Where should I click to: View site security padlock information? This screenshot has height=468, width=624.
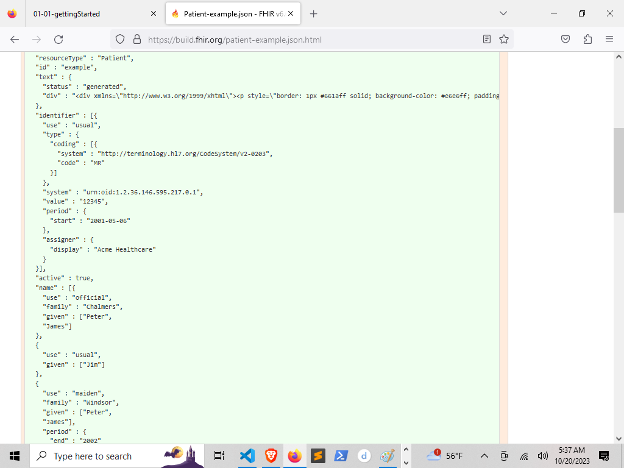[x=137, y=39]
